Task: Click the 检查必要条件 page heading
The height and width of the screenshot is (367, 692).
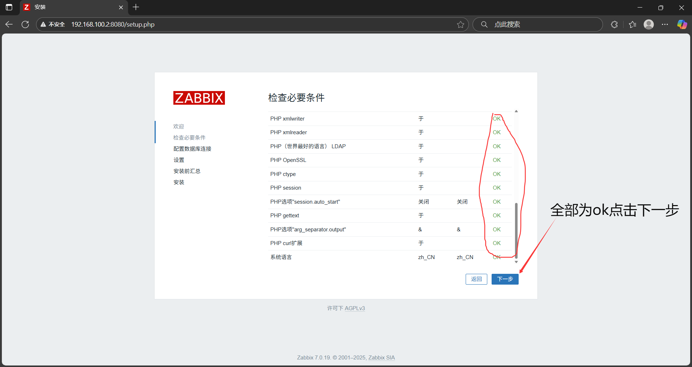Action: click(x=296, y=98)
